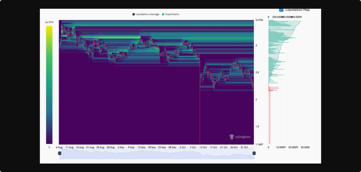The width and height of the screenshot is (361, 172).
Task: Click the 3.4736 price axis label
Action: pyautogui.click(x=259, y=20)
